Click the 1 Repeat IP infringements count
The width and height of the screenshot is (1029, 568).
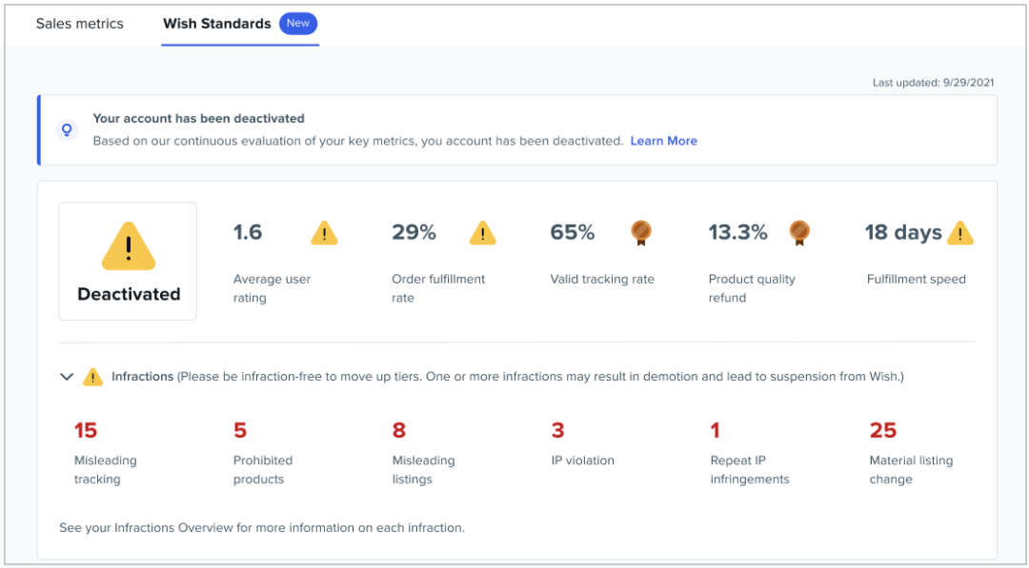pos(716,431)
